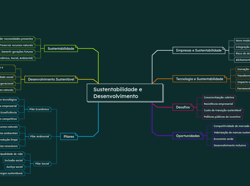Click 'Competitividade de mercado' node
The image size is (250, 186).
[x=231, y=126]
